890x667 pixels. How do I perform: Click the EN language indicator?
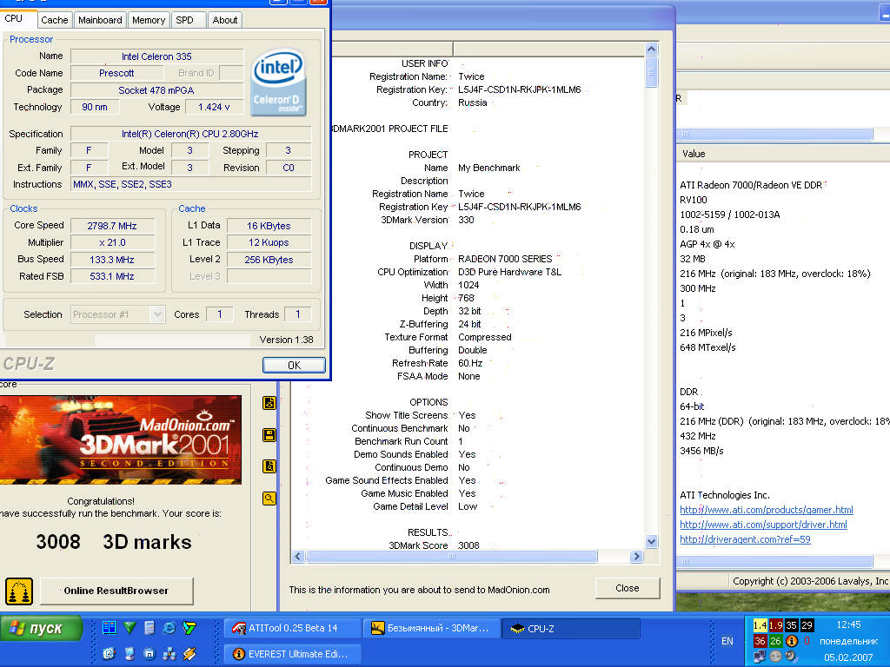pyautogui.click(x=727, y=641)
